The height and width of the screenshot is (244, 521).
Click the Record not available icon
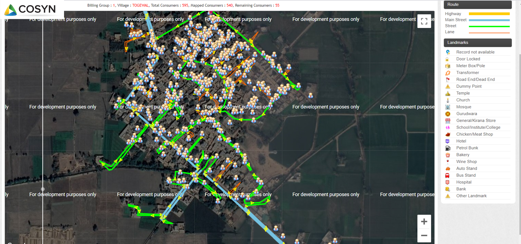point(448,52)
